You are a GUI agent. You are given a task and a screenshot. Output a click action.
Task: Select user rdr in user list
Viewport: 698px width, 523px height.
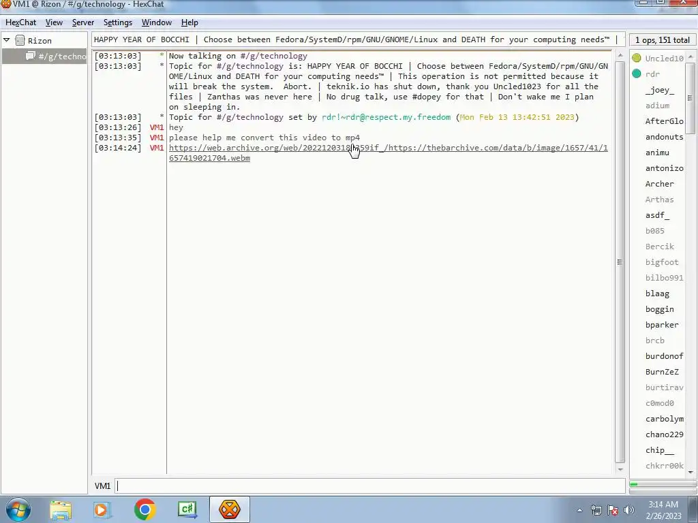(652, 74)
